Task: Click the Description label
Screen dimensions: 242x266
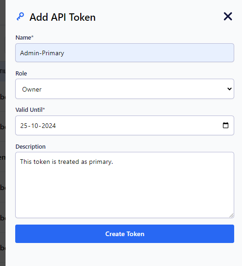Action: tap(30, 146)
